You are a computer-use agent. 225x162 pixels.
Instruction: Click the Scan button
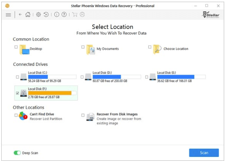[x=204, y=153]
